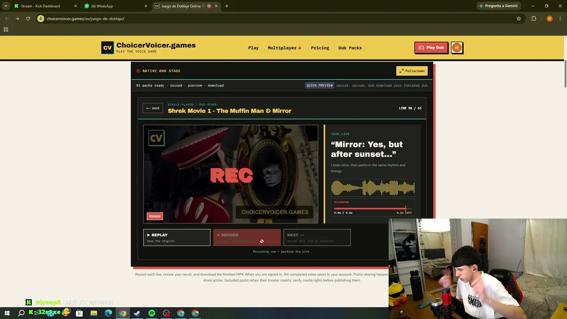The image size is (567, 319).
Task: Replay the original line audio
Action: 177,237
